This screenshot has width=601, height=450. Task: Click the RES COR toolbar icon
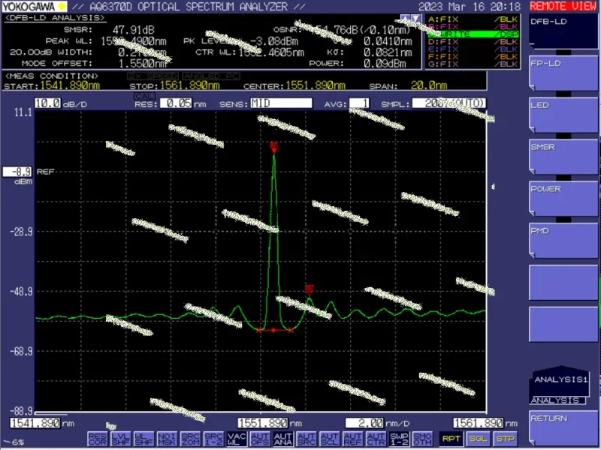coord(98,439)
